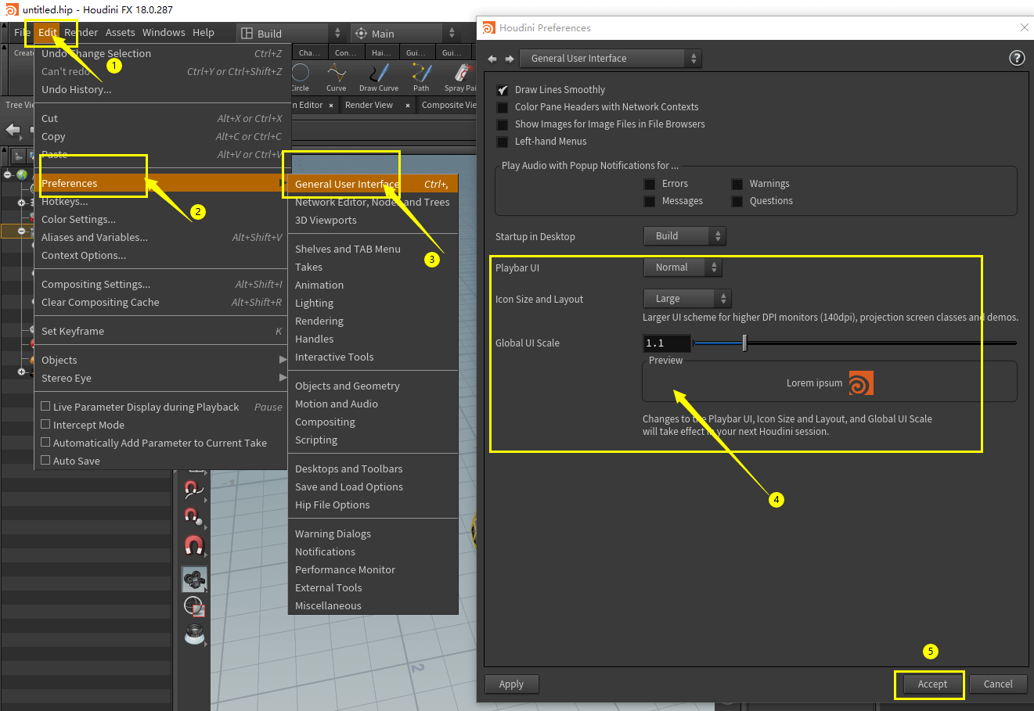1034x711 pixels.
Task: Open the Preferences help question-mark icon
Action: 1016,58
